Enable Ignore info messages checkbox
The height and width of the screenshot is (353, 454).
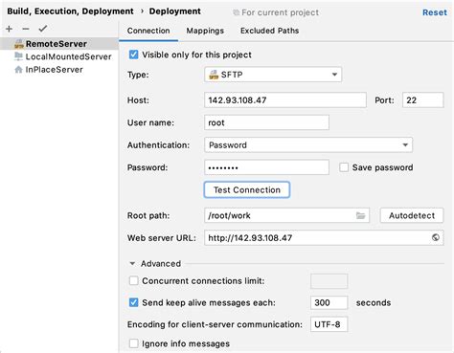[x=134, y=343]
